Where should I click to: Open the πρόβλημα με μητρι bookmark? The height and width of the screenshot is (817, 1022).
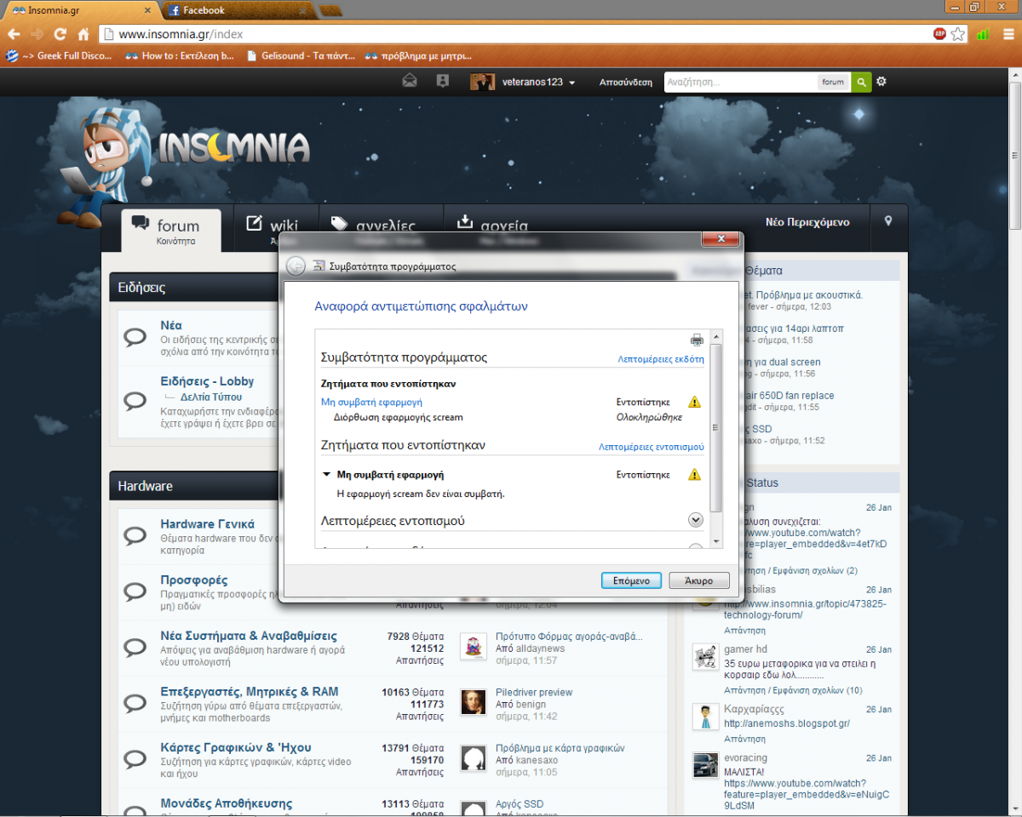click(419, 56)
